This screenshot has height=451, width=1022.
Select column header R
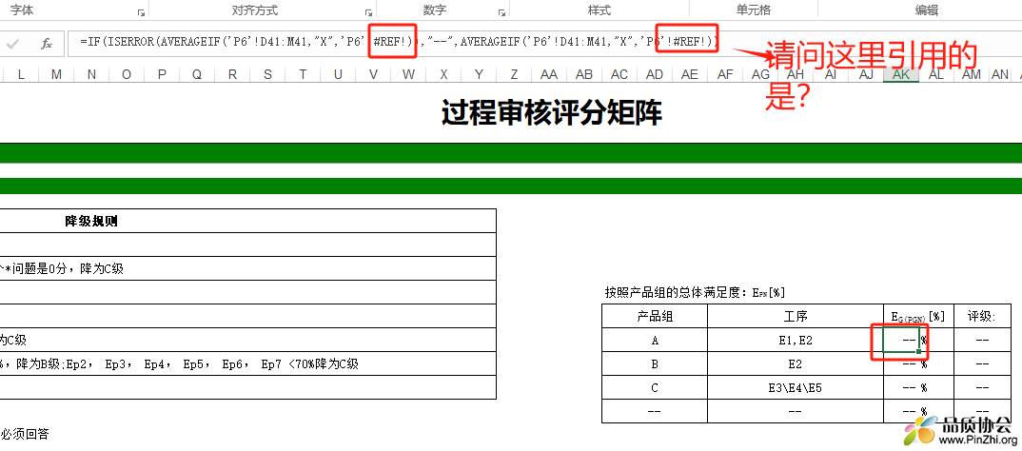pos(233,74)
